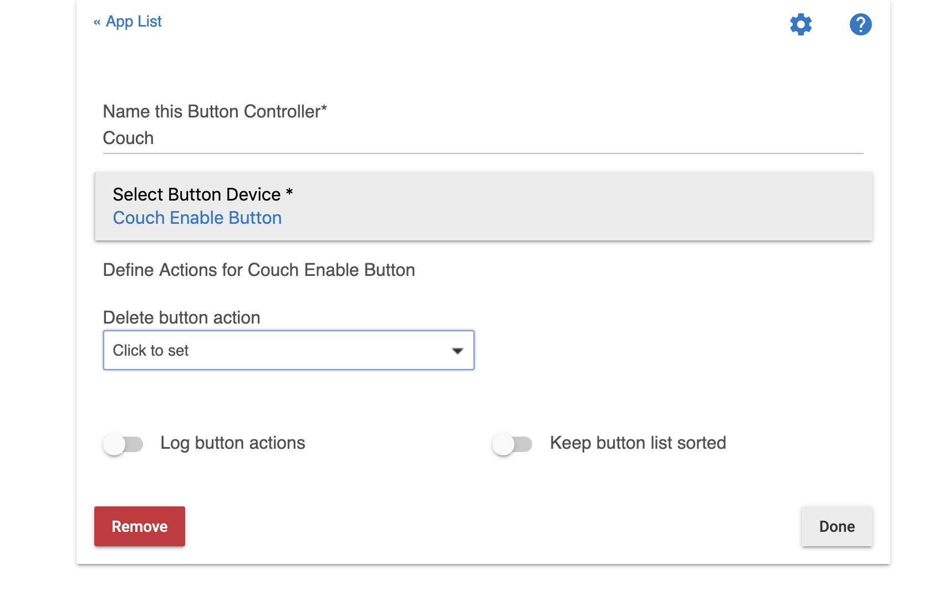Open the settings gear icon
The image size is (948, 605).
pyautogui.click(x=801, y=24)
